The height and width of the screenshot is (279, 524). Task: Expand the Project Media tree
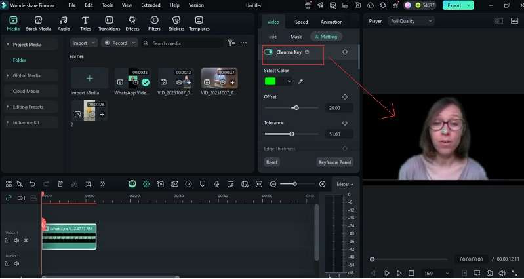pos(7,45)
